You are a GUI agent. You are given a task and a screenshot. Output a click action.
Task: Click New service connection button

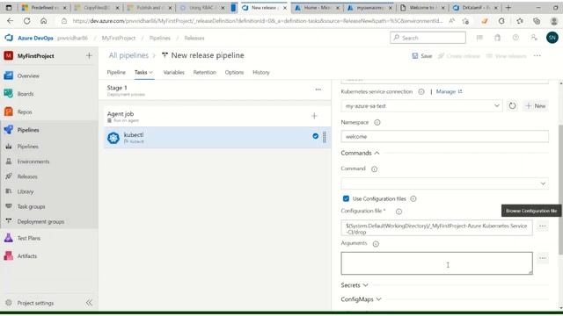click(x=536, y=105)
